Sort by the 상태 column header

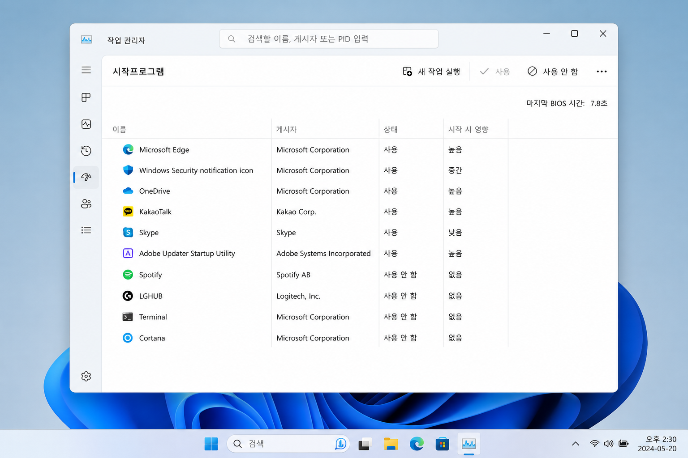[391, 129]
